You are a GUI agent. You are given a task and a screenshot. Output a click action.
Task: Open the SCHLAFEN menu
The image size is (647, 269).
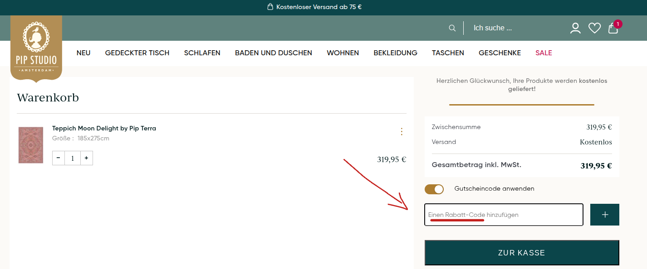click(x=202, y=53)
